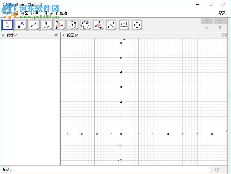Click into the 输入 input field
Screen dimensions: 231x174
[111, 170]
